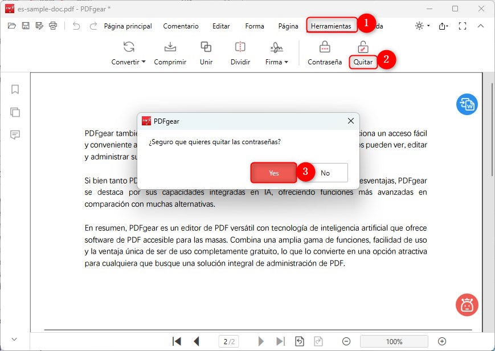This screenshot has height=351, width=495.
Task: Choose the Quitar password tool
Action: (363, 54)
